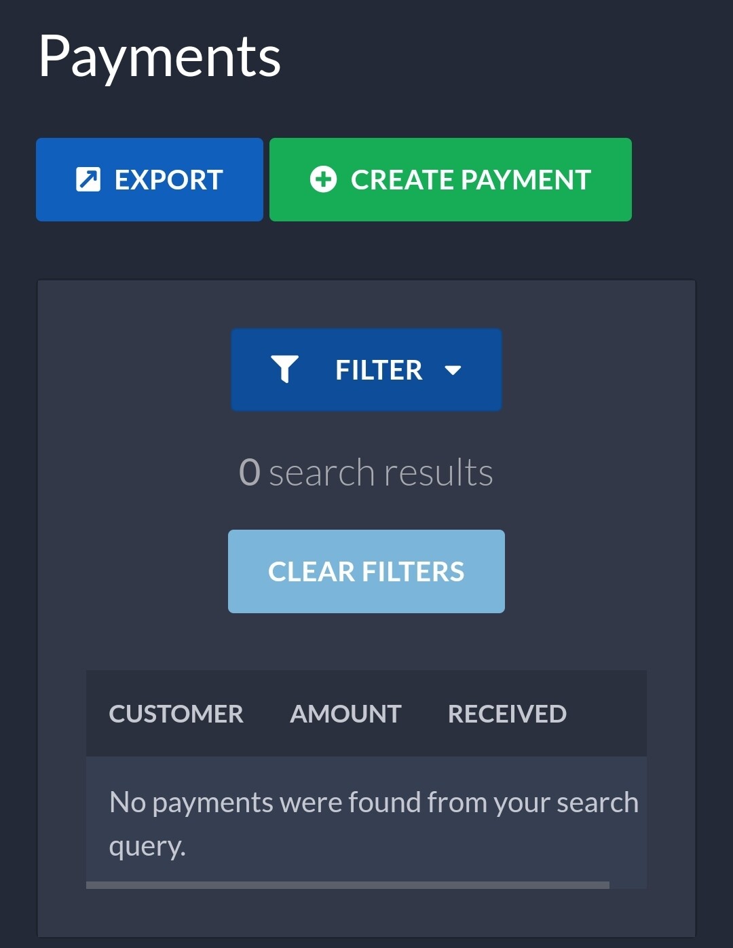Open the Filter dropdown menu

coord(366,370)
